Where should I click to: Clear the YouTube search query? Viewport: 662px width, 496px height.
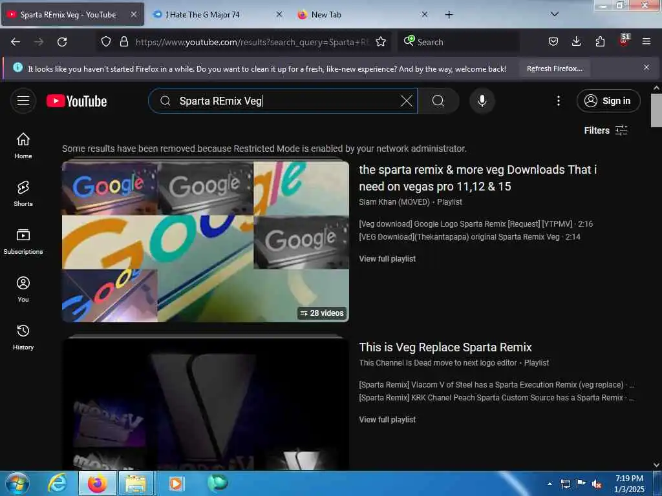[406, 101]
